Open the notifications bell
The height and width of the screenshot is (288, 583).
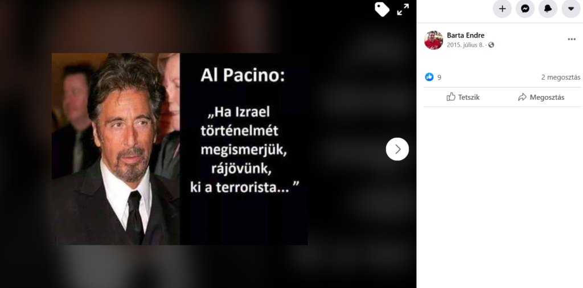tap(548, 9)
